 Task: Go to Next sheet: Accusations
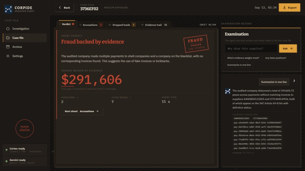pyautogui.click(x=82, y=111)
